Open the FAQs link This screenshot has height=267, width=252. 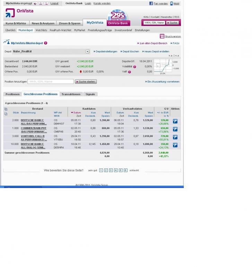[x=175, y=43]
